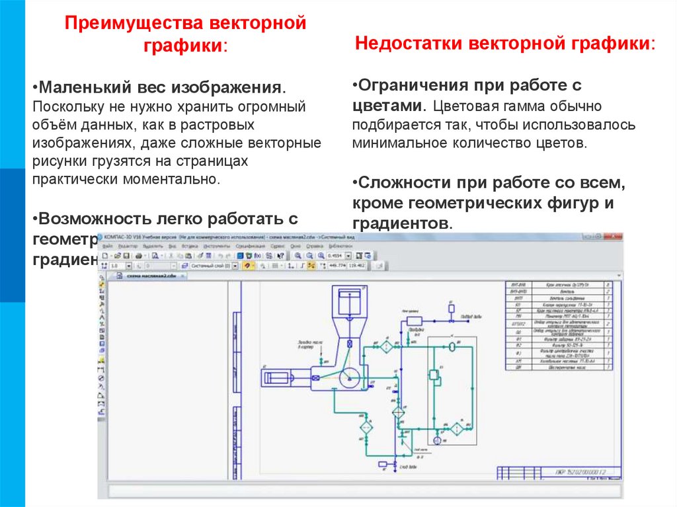
Task: Switch to the схема масляная2.cdw document tab
Action: (148, 276)
